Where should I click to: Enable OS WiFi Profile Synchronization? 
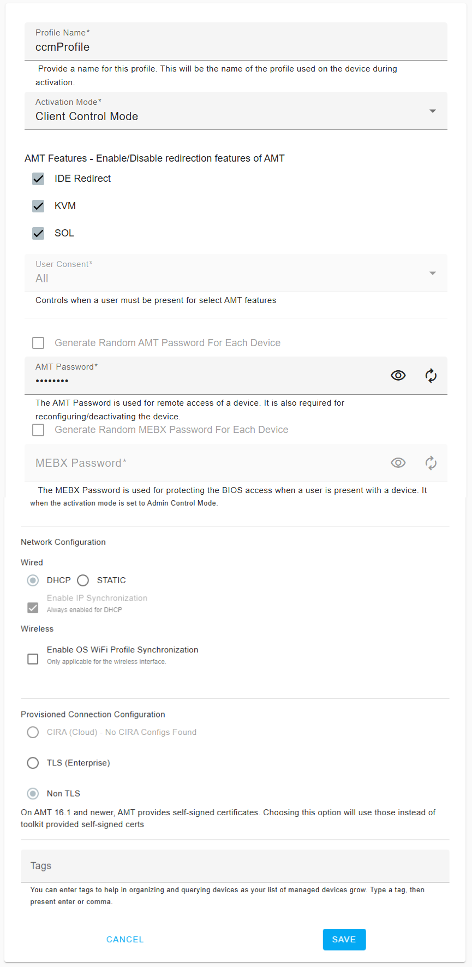[x=33, y=659]
